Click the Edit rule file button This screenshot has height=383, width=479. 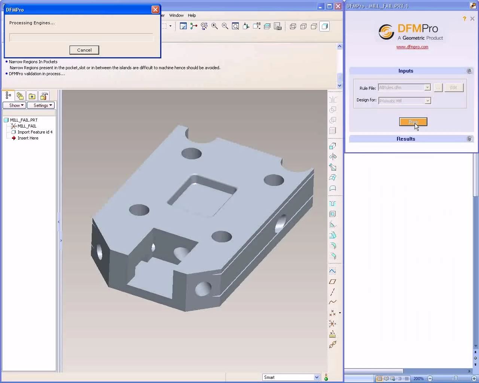(x=454, y=88)
